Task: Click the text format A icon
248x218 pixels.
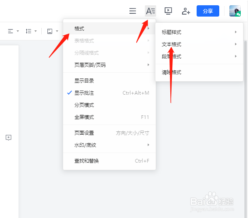Action: (x=150, y=11)
